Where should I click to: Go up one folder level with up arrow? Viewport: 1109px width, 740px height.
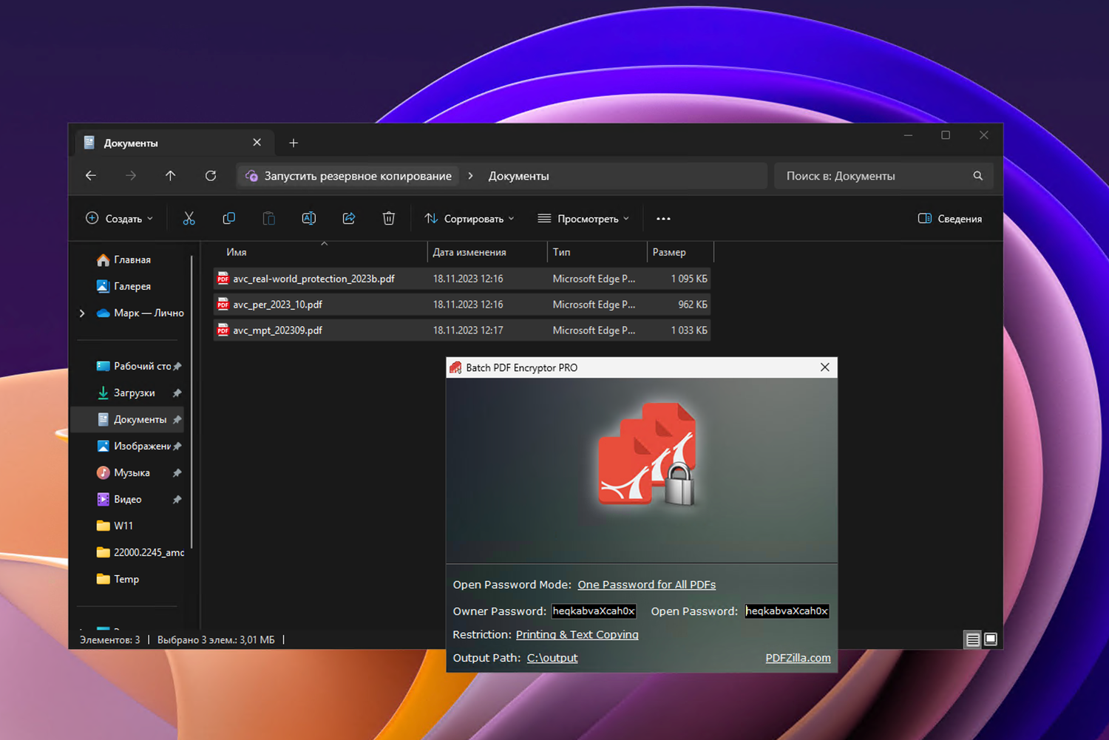[171, 176]
